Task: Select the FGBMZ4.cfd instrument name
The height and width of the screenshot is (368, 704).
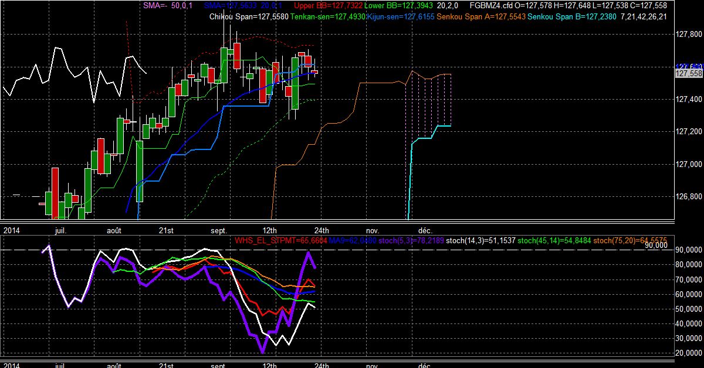Action: pyautogui.click(x=490, y=5)
